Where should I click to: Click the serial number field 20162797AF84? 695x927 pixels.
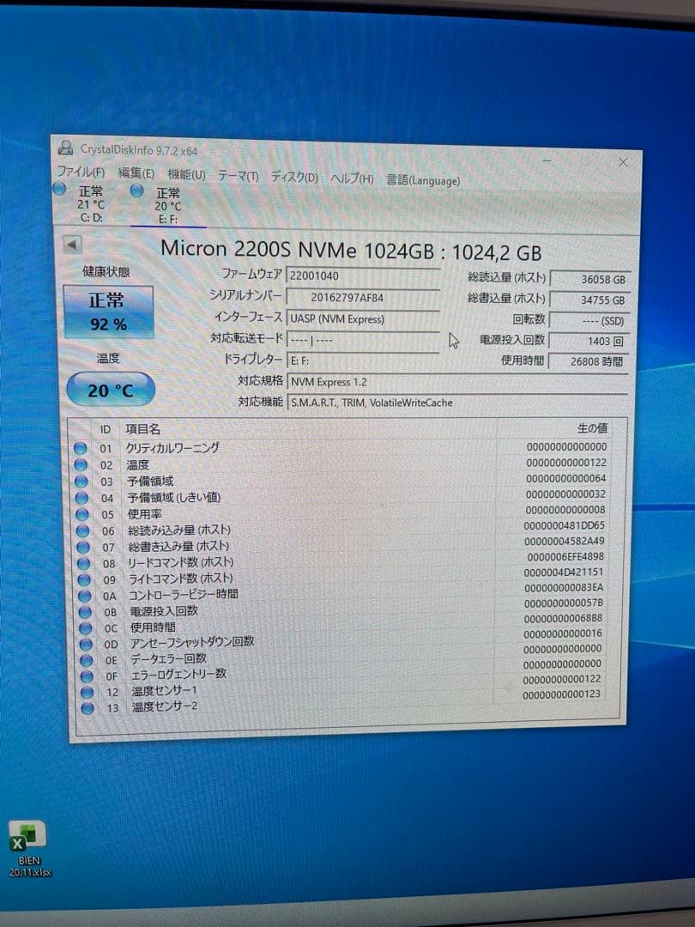[363, 297]
